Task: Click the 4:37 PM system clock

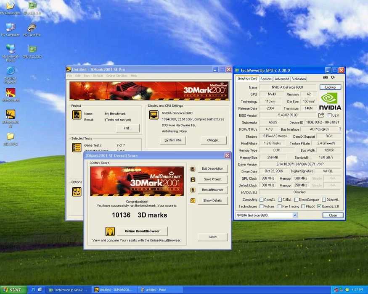Action: (357, 290)
